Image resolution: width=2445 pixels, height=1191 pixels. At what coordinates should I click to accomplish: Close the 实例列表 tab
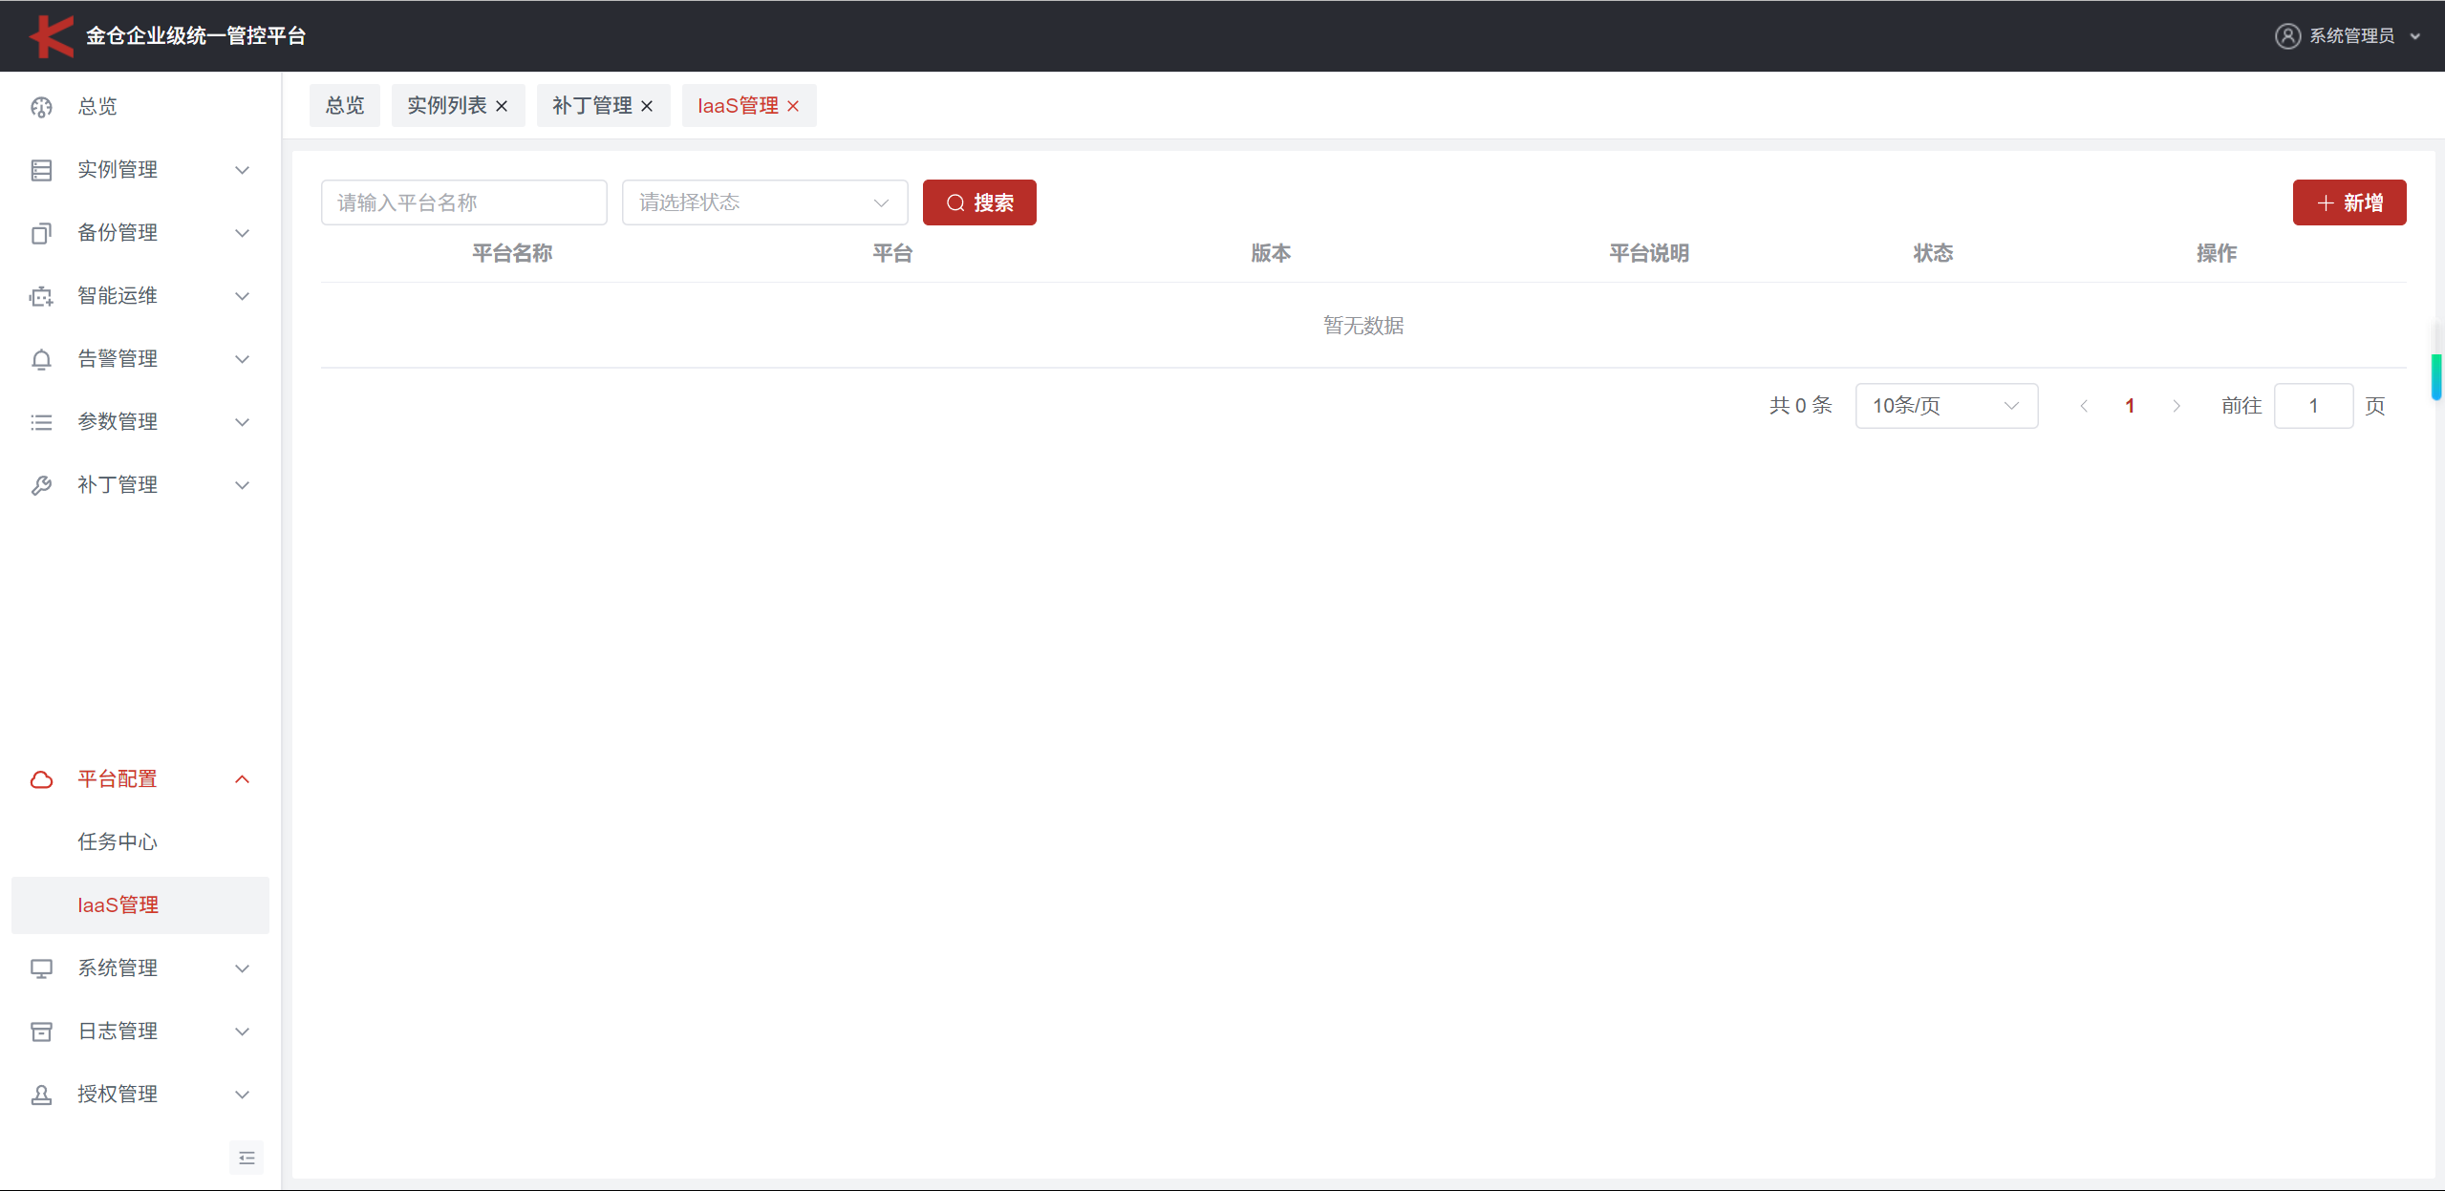502,106
